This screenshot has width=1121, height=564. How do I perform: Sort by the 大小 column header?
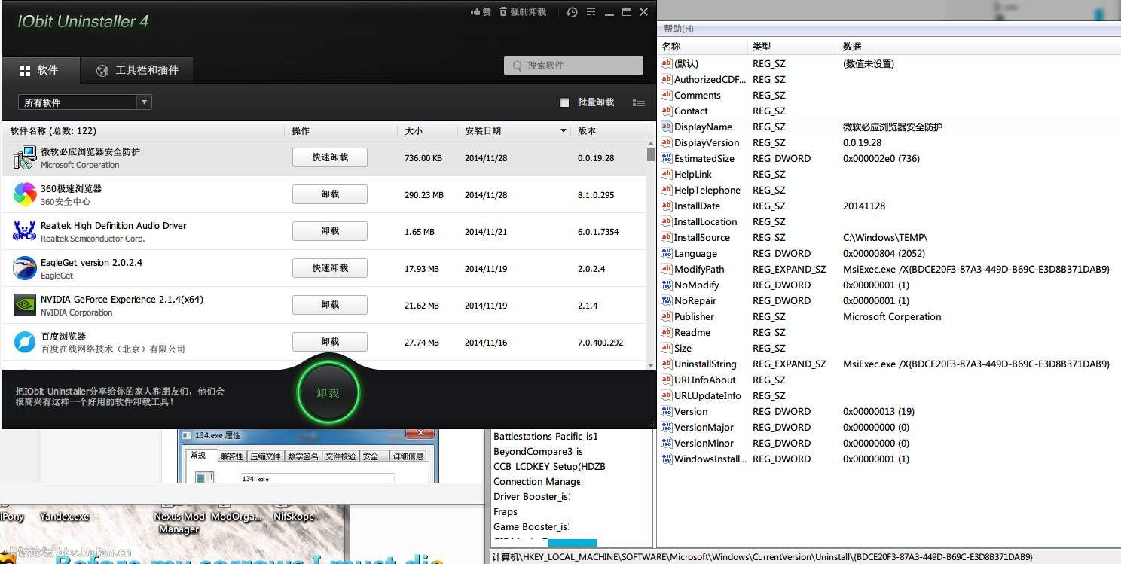click(x=427, y=131)
